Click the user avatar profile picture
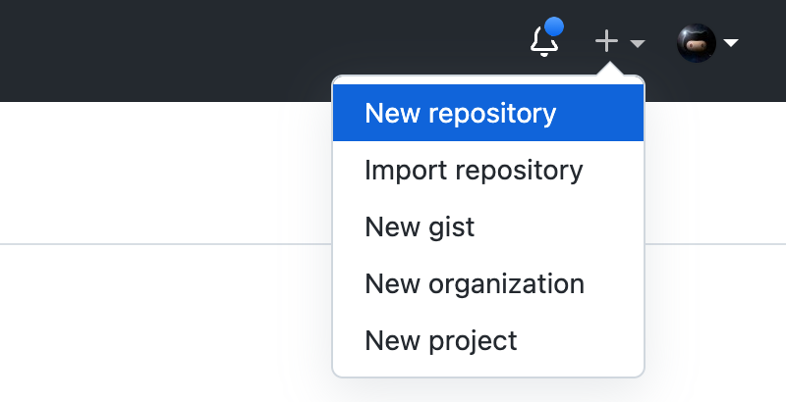 [696, 43]
